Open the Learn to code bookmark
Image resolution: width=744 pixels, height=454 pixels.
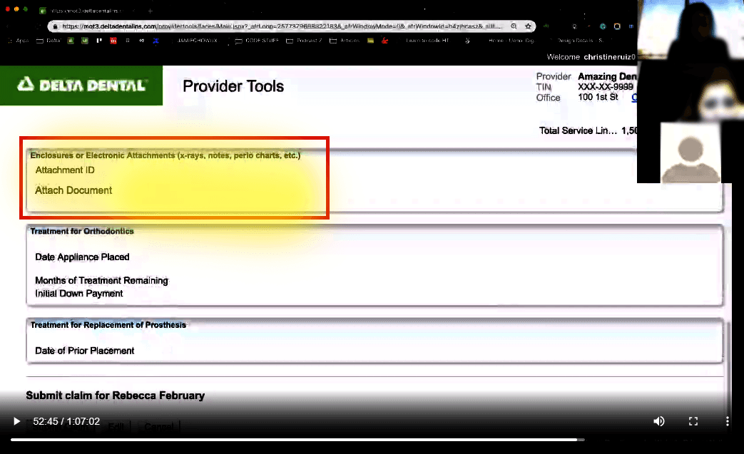(x=427, y=41)
